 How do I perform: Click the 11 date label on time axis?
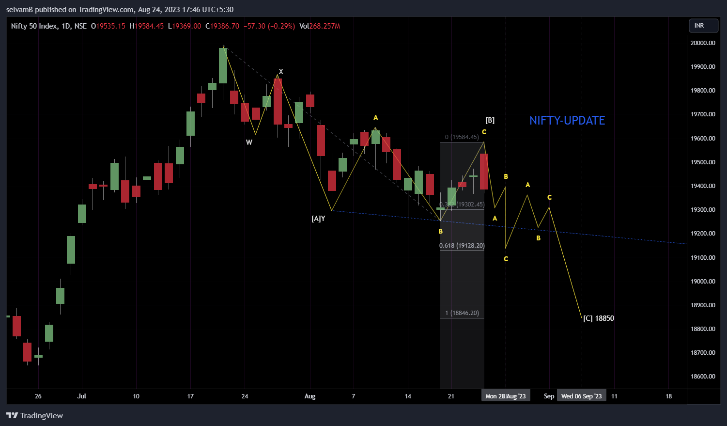pyautogui.click(x=614, y=396)
